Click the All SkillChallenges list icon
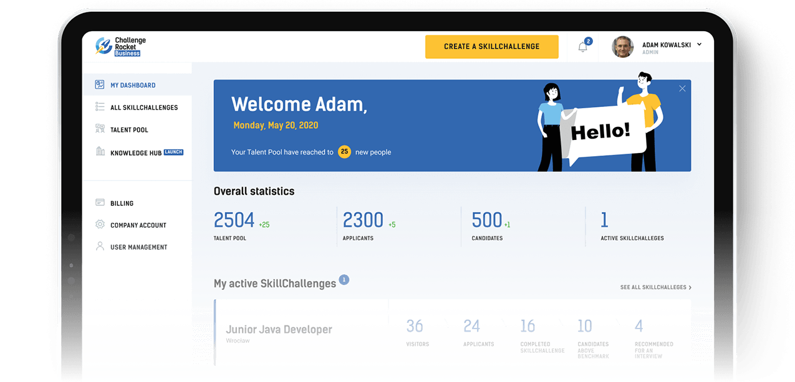 (100, 107)
